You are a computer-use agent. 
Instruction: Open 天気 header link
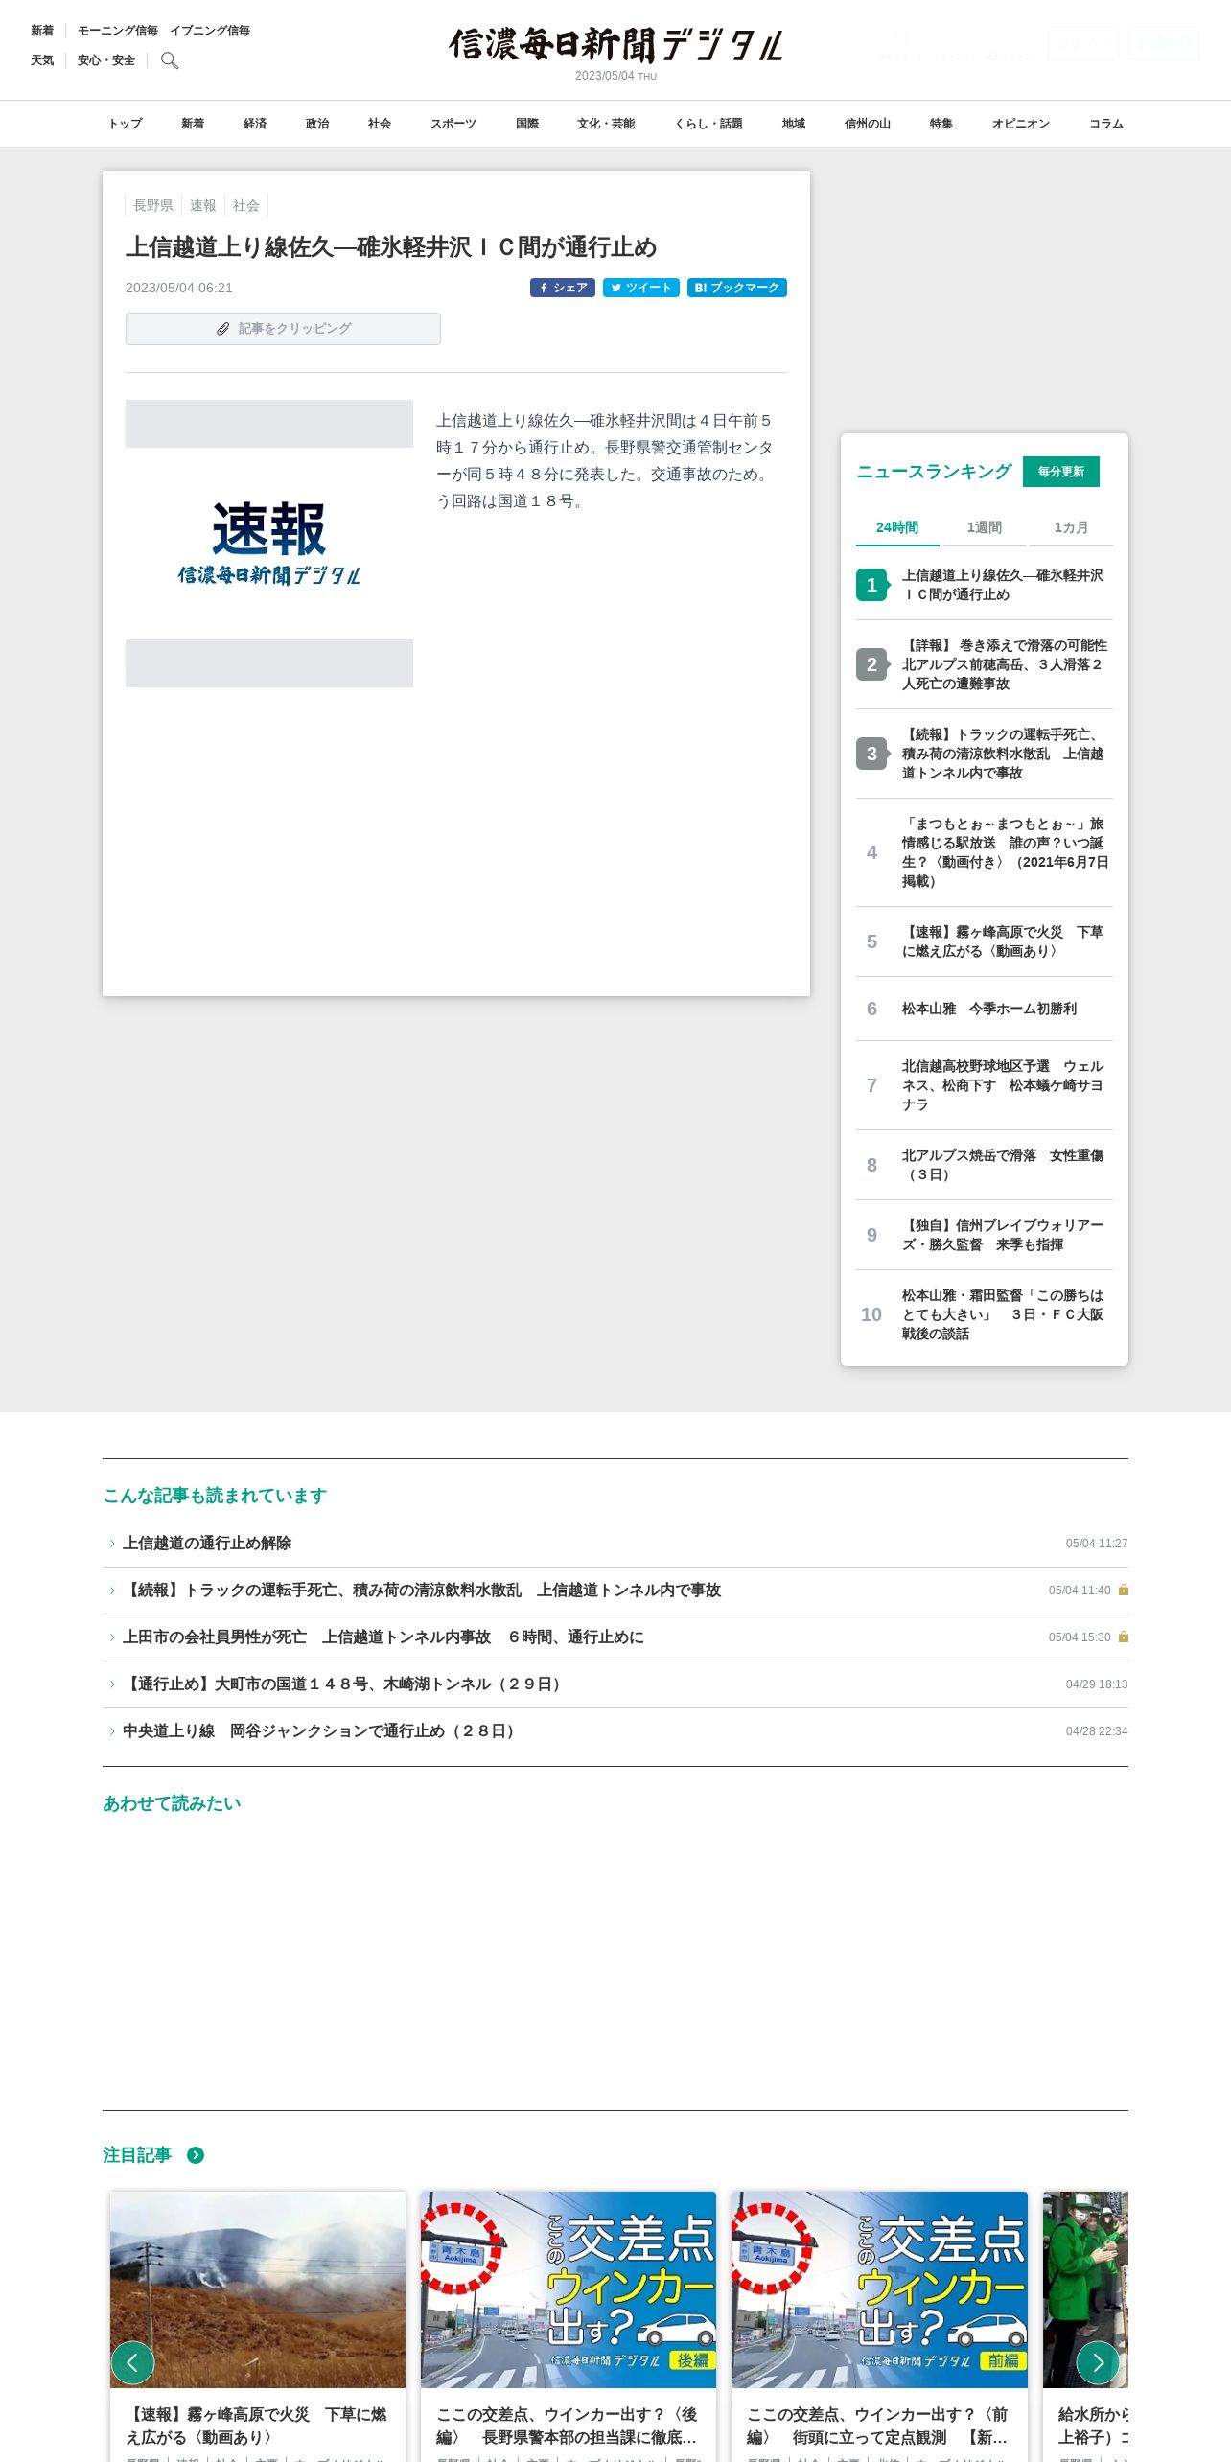[x=42, y=60]
